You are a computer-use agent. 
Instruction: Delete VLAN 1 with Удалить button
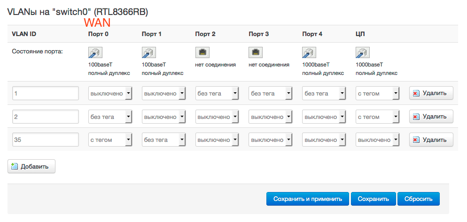pyautogui.click(x=431, y=93)
